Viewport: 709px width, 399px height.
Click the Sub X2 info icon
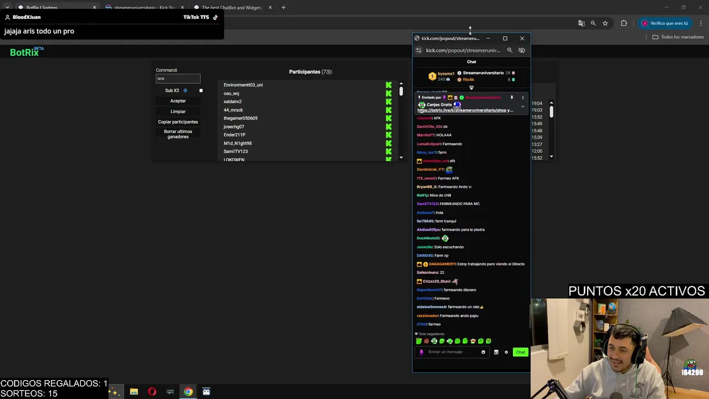[185, 90]
